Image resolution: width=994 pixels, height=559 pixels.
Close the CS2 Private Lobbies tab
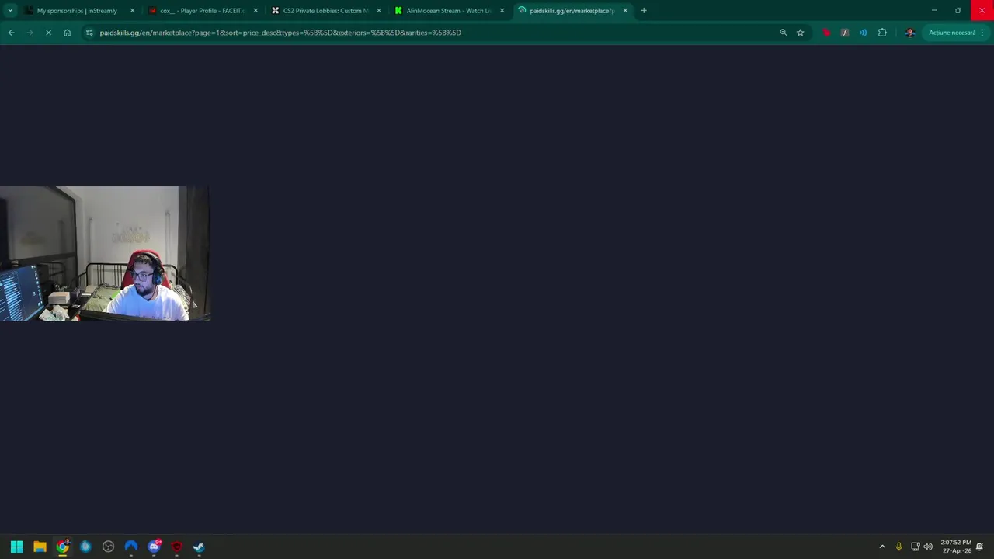[379, 11]
